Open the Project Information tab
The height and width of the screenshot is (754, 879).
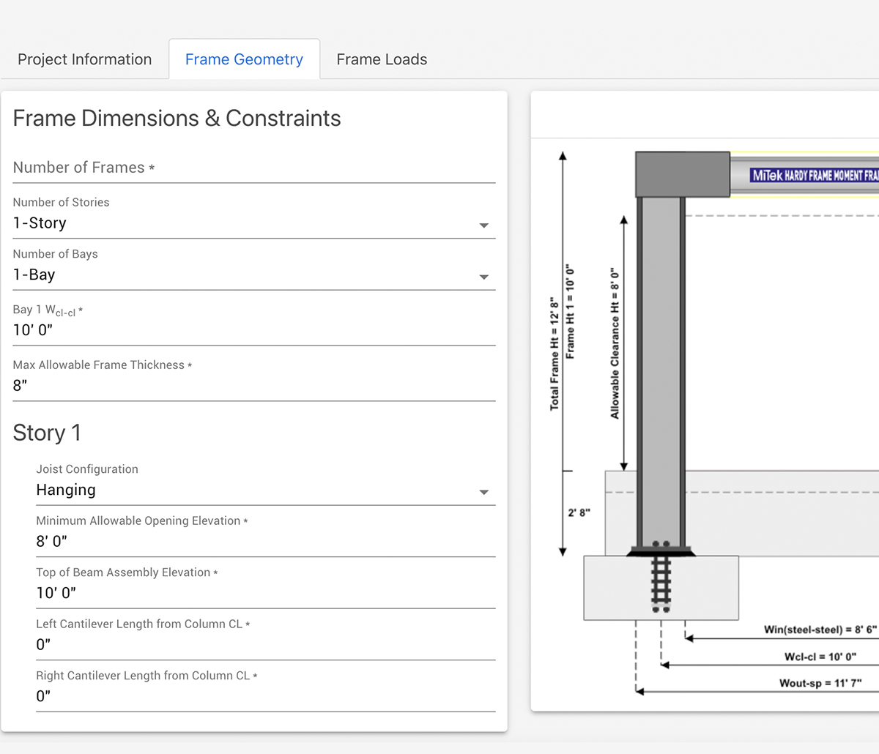84,59
